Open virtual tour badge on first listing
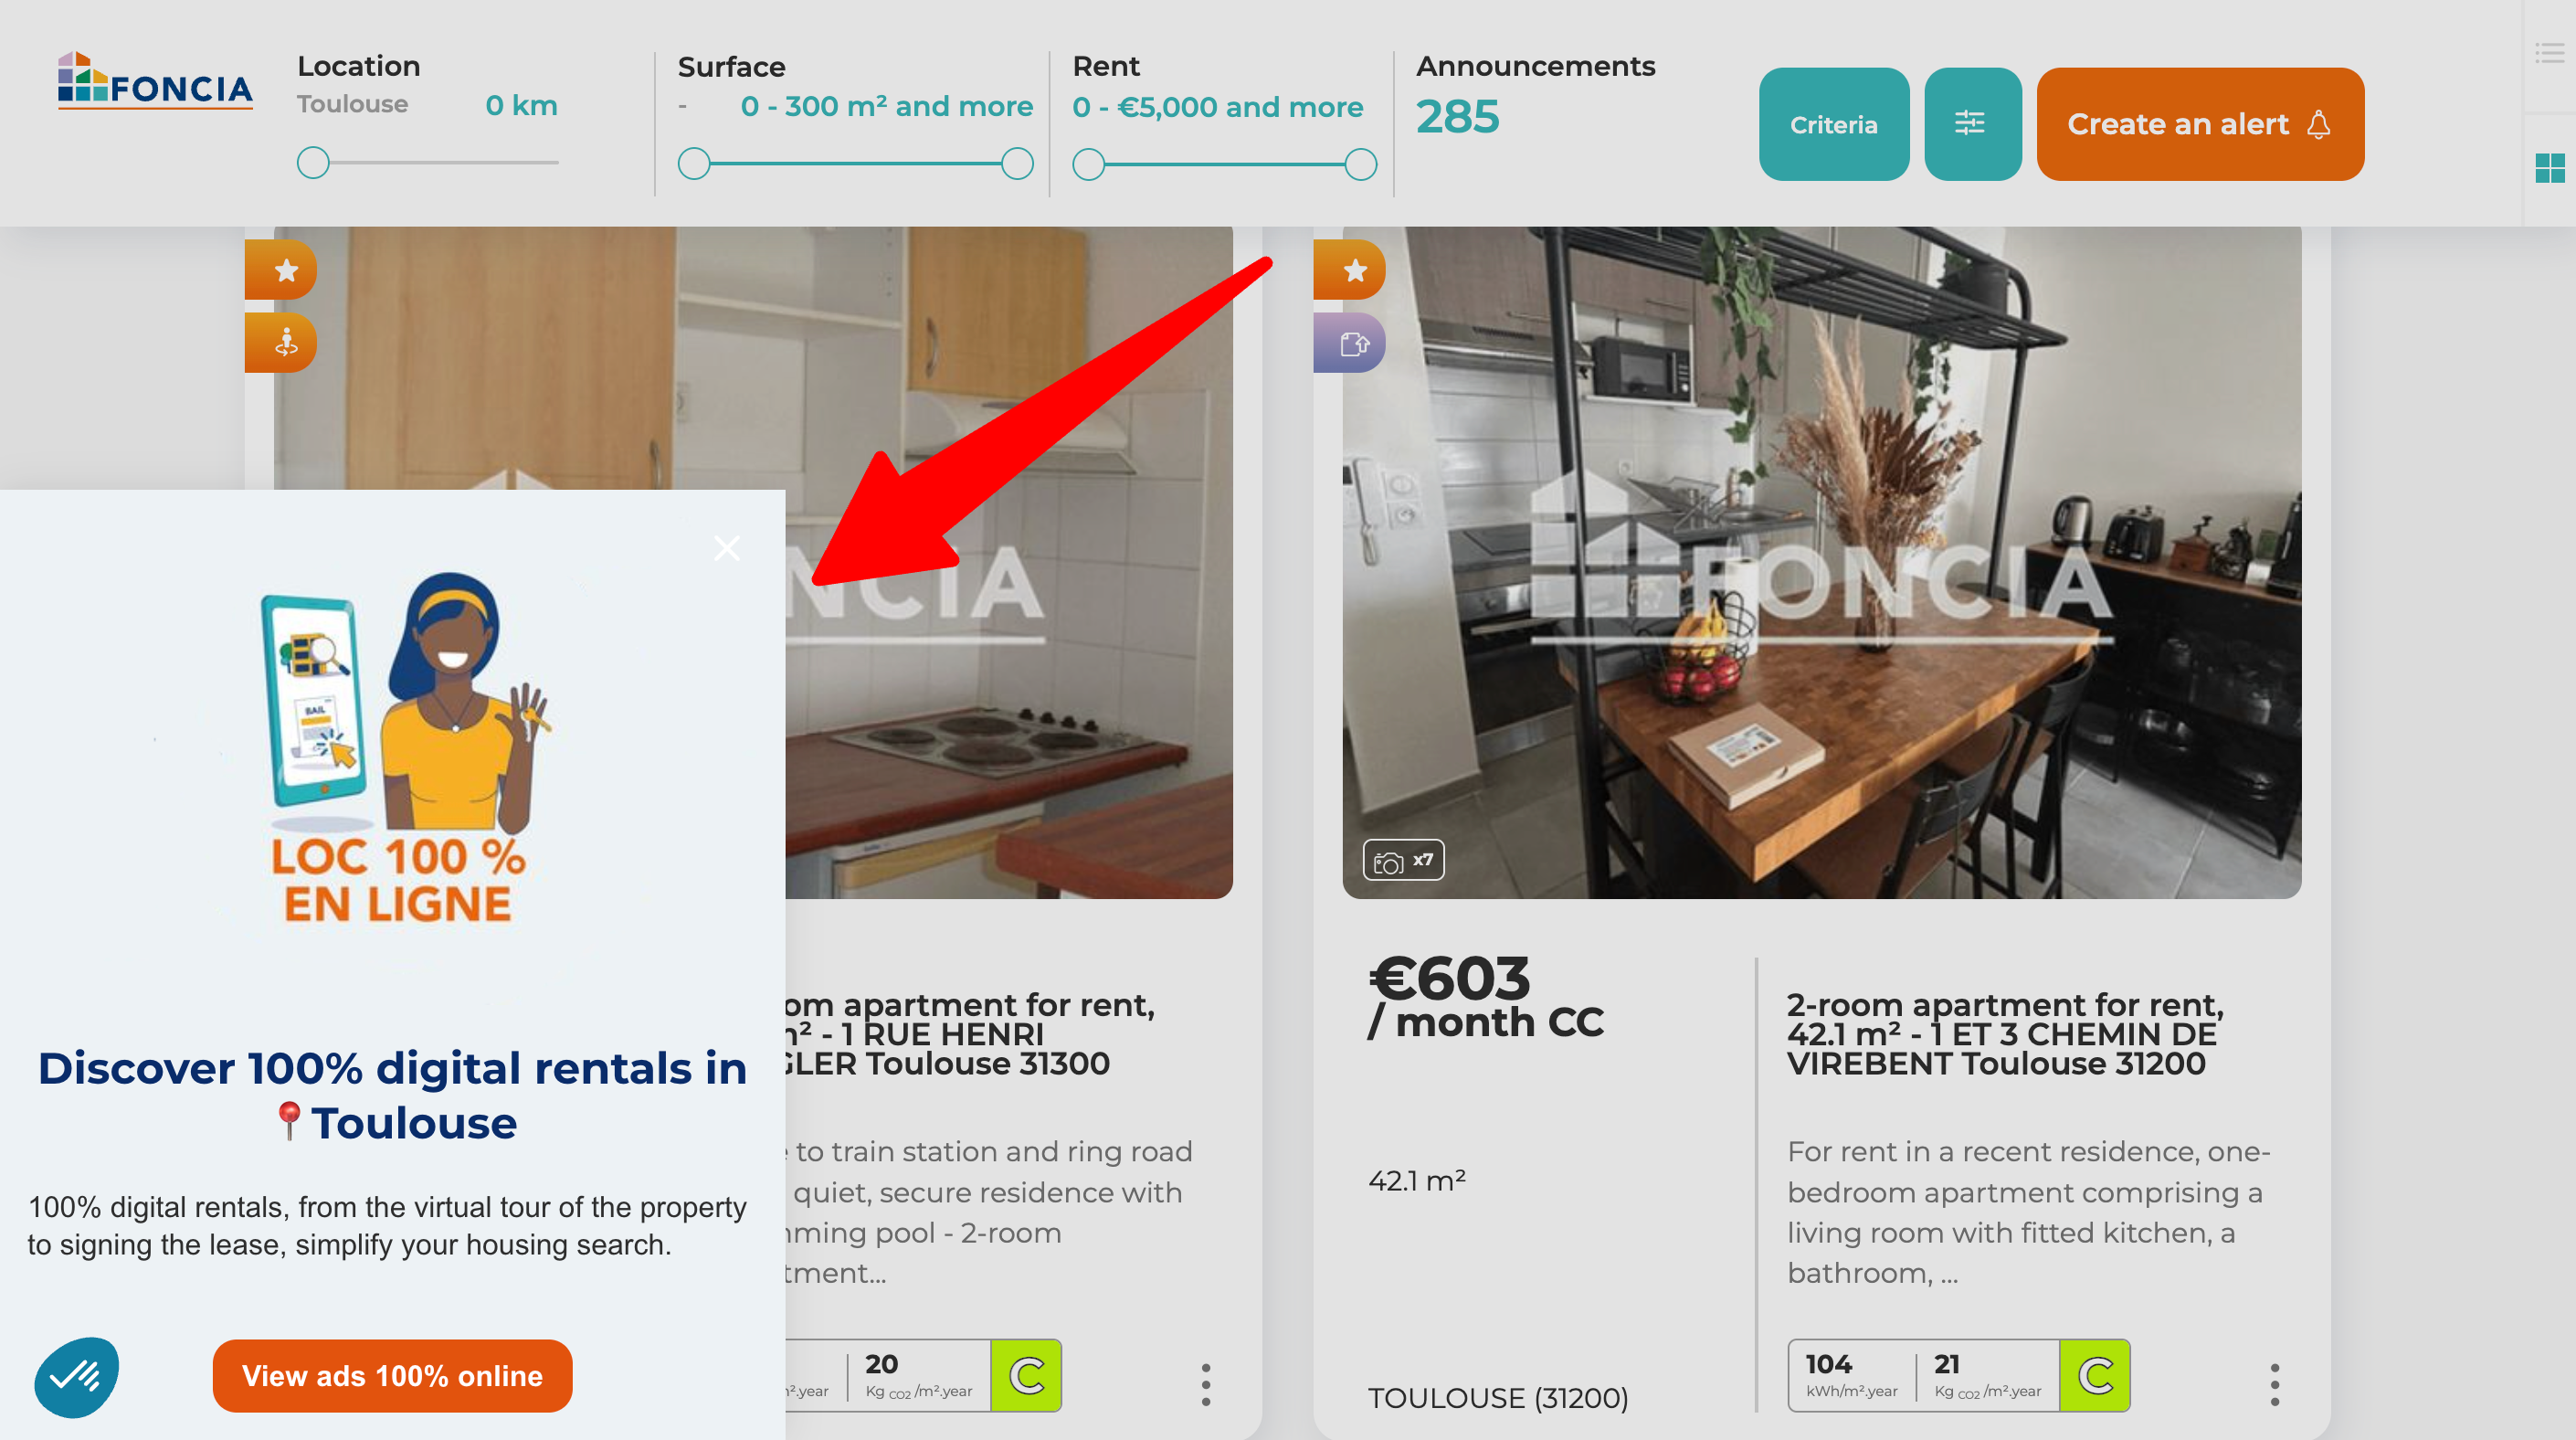This screenshot has height=1440, width=2576. click(284, 343)
